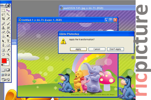
Task: Click the bottom-middle transform handle
Action: [x=63, y=96]
